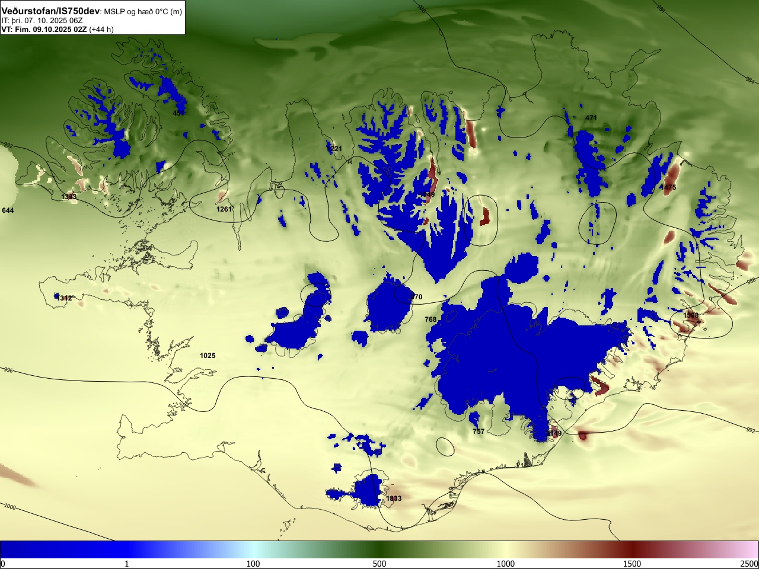Click the map value '768'
Viewport: 759px width, 569px height.
pos(430,319)
